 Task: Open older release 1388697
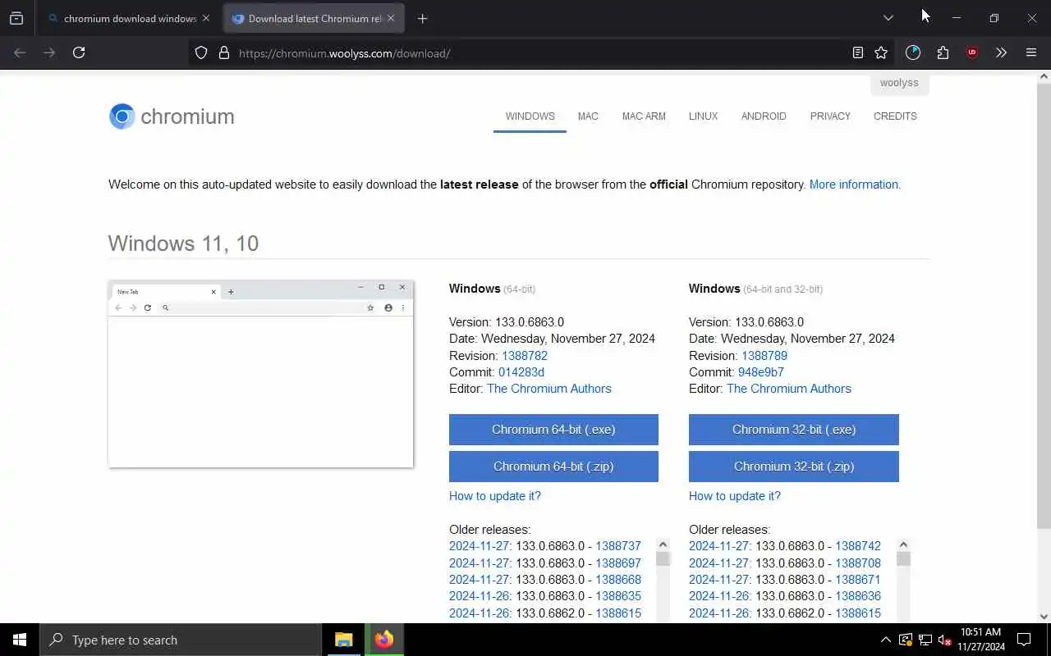pos(618,563)
